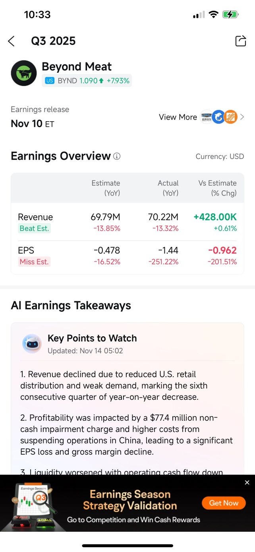Tap the share icon at top right

(241, 41)
